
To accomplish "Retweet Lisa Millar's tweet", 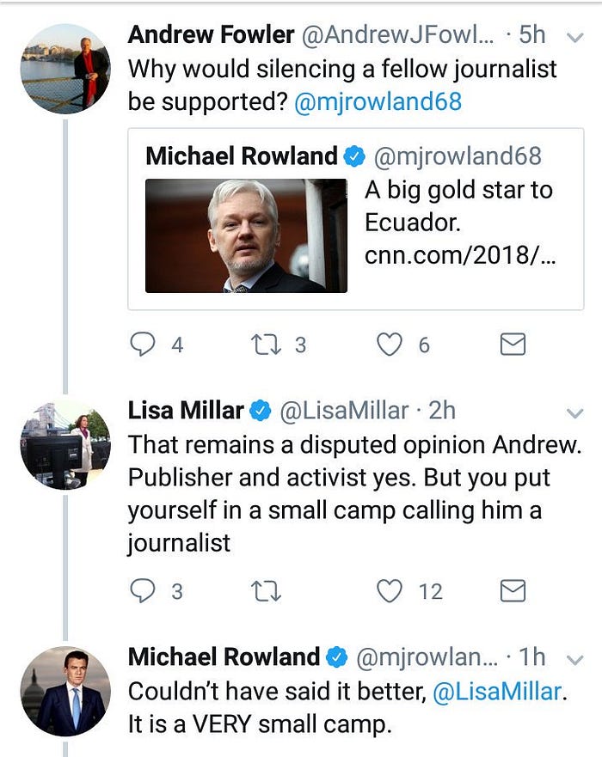I will coord(266,591).
